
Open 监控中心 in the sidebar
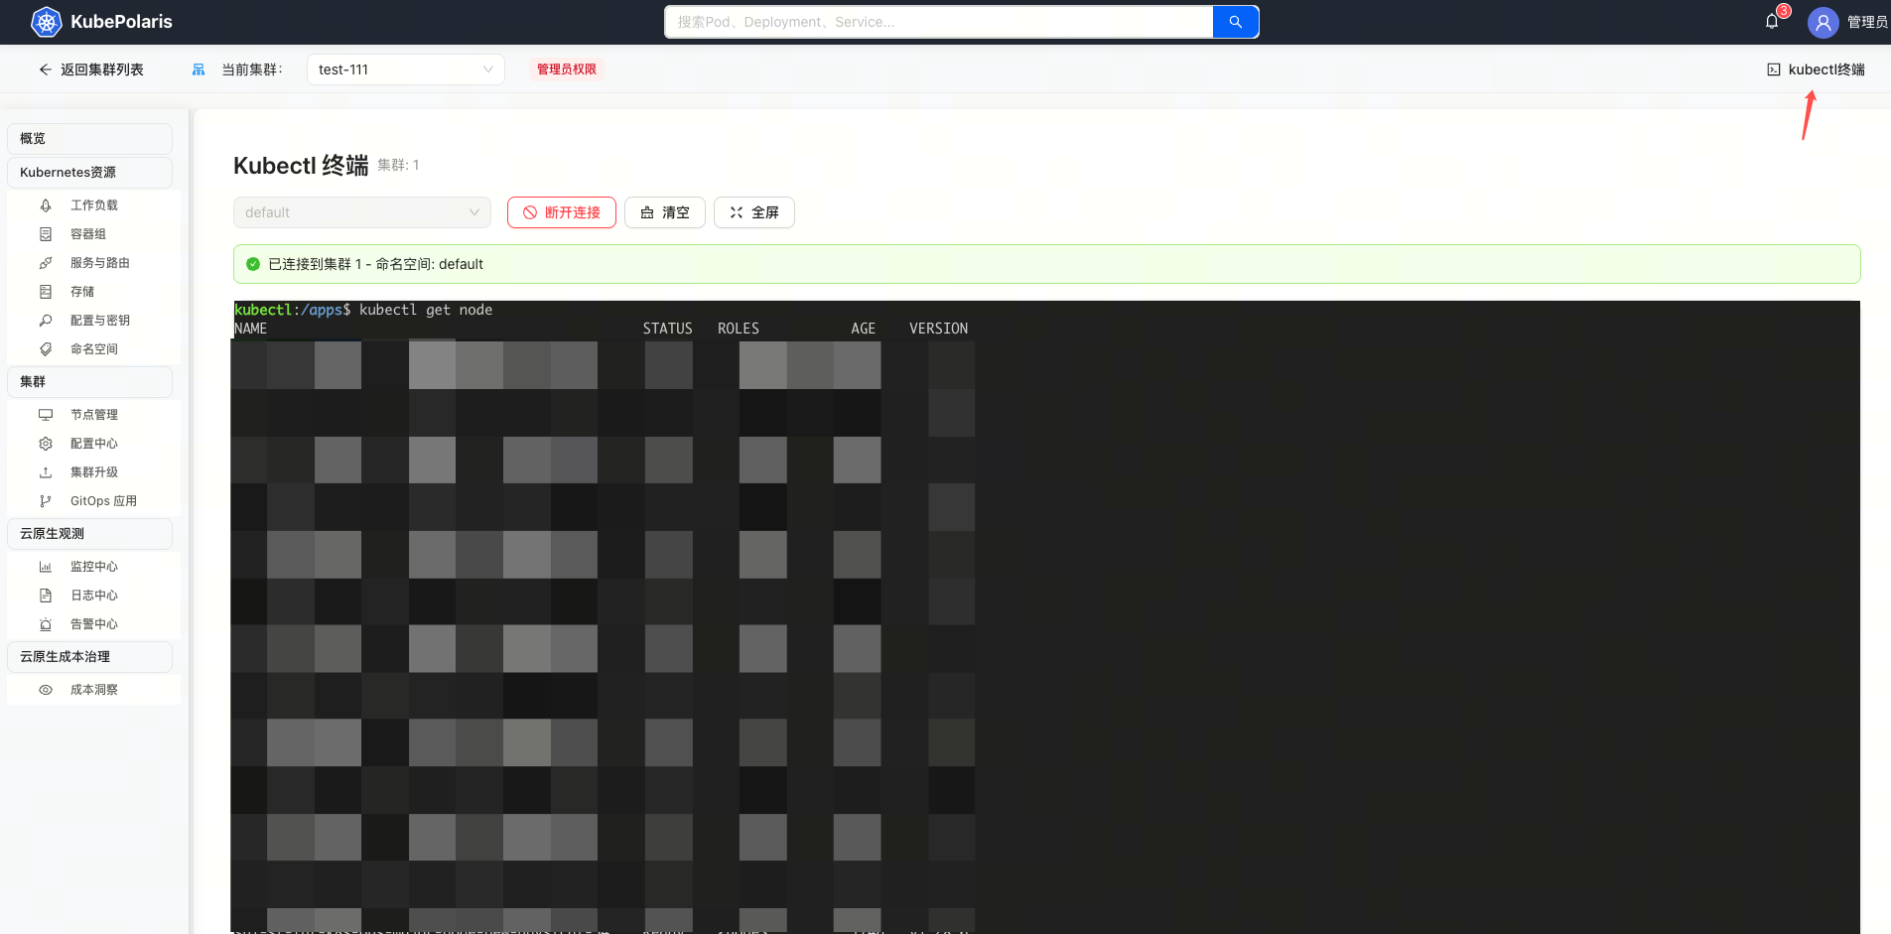tap(94, 567)
